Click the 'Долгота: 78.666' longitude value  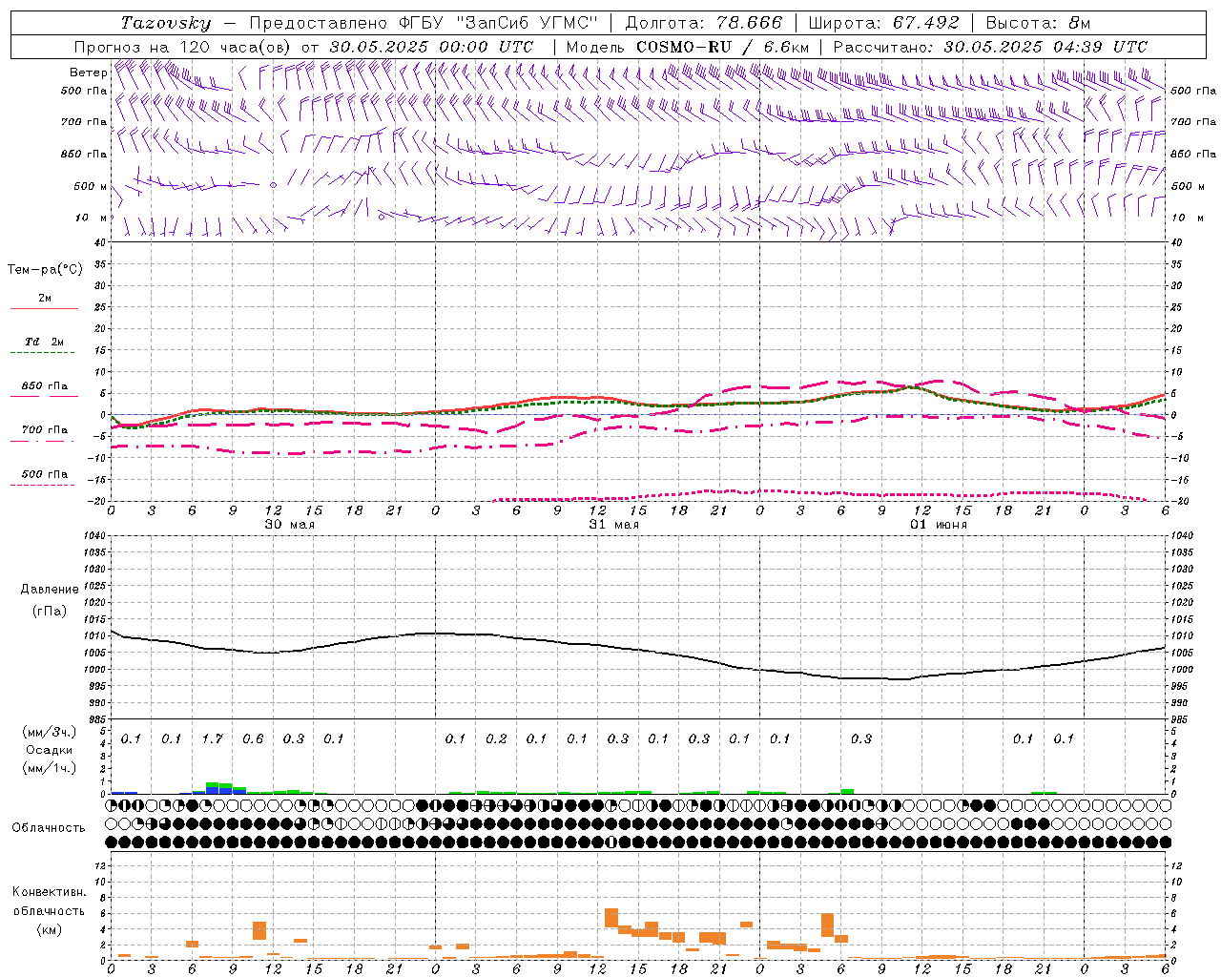[x=704, y=23]
